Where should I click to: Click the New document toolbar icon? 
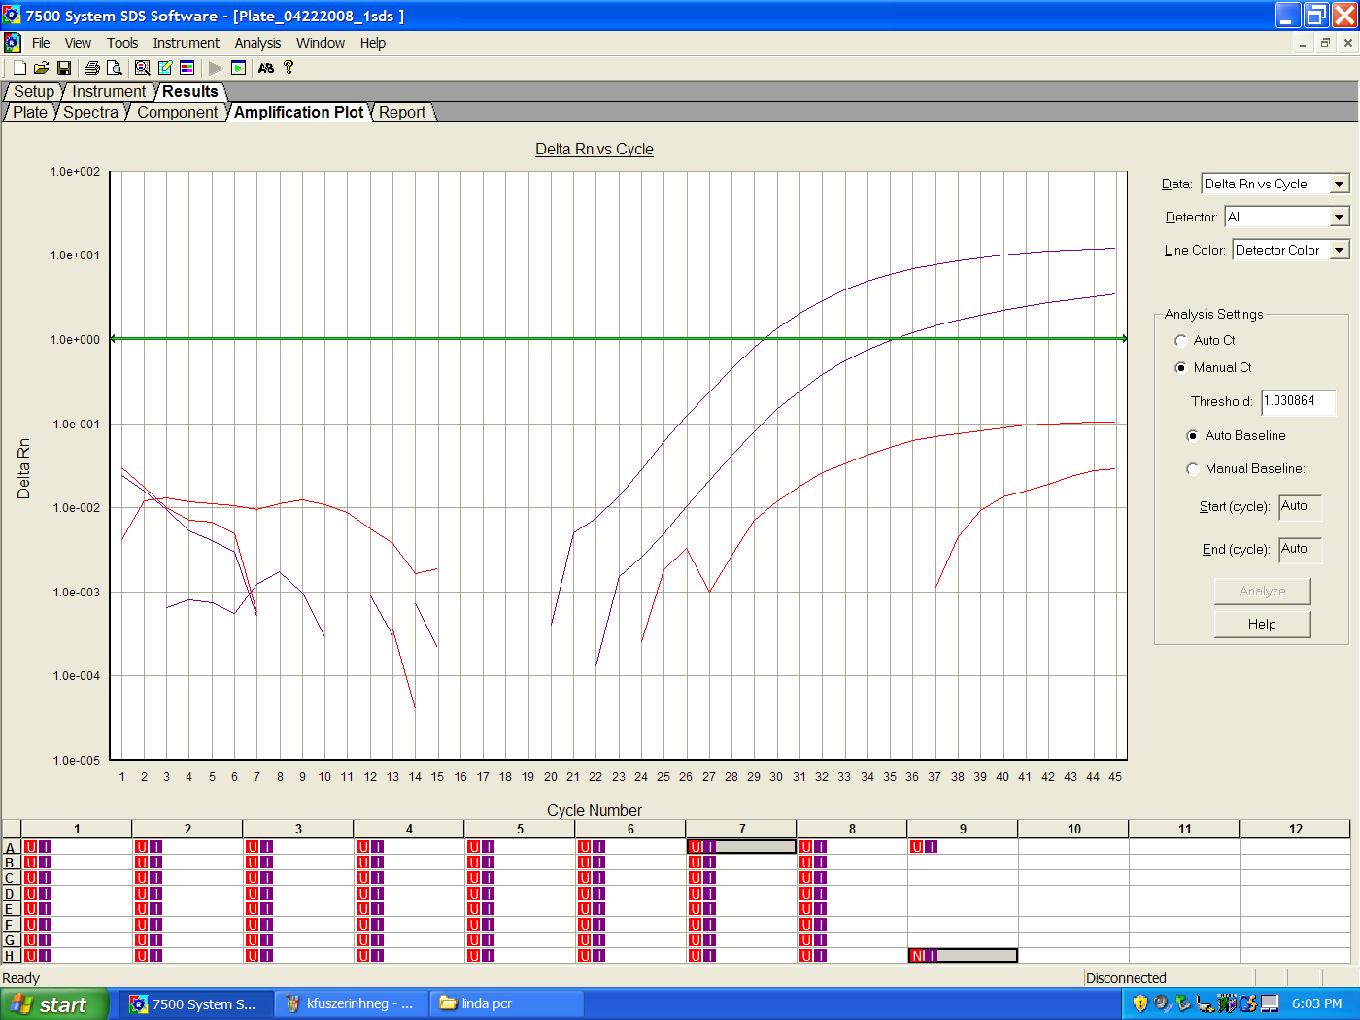tap(19, 68)
